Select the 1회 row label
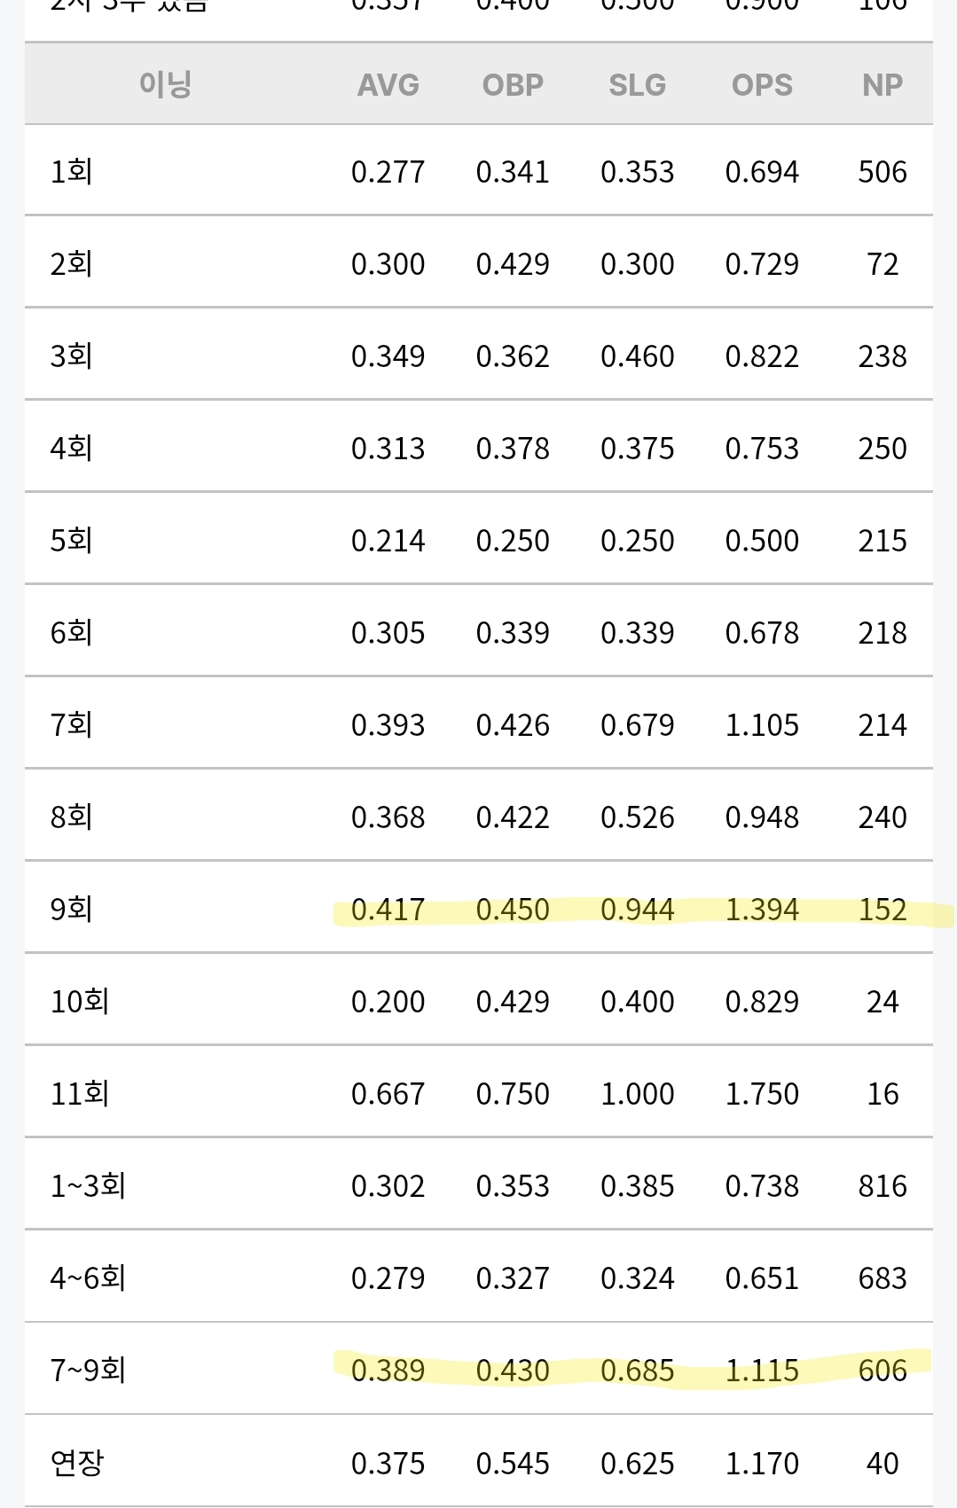The image size is (957, 1508). coord(72,171)
